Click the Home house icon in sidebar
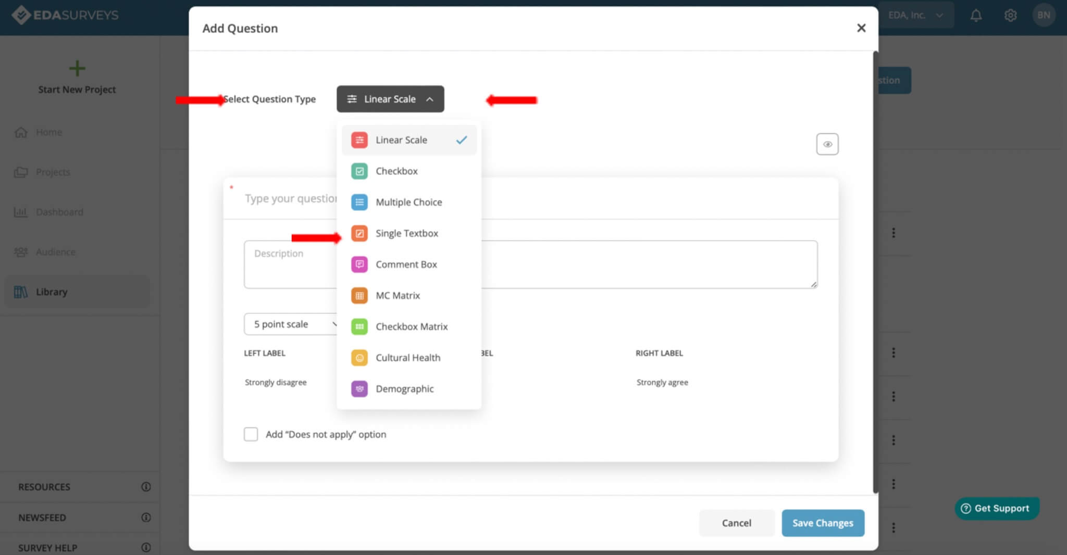This screenshot has width=1067, height=555. pos(21,132)
